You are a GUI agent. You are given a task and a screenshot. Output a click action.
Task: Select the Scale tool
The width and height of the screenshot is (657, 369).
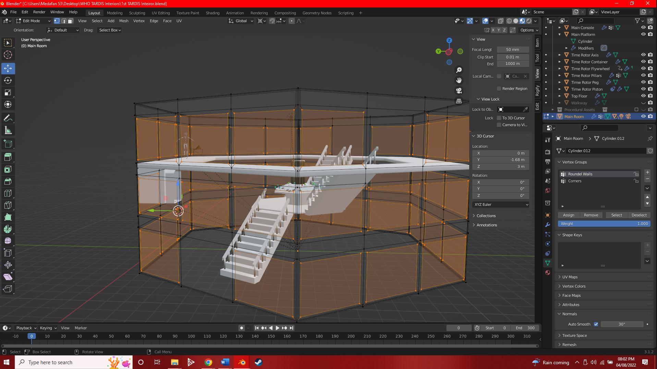click(x=8, y=92)
